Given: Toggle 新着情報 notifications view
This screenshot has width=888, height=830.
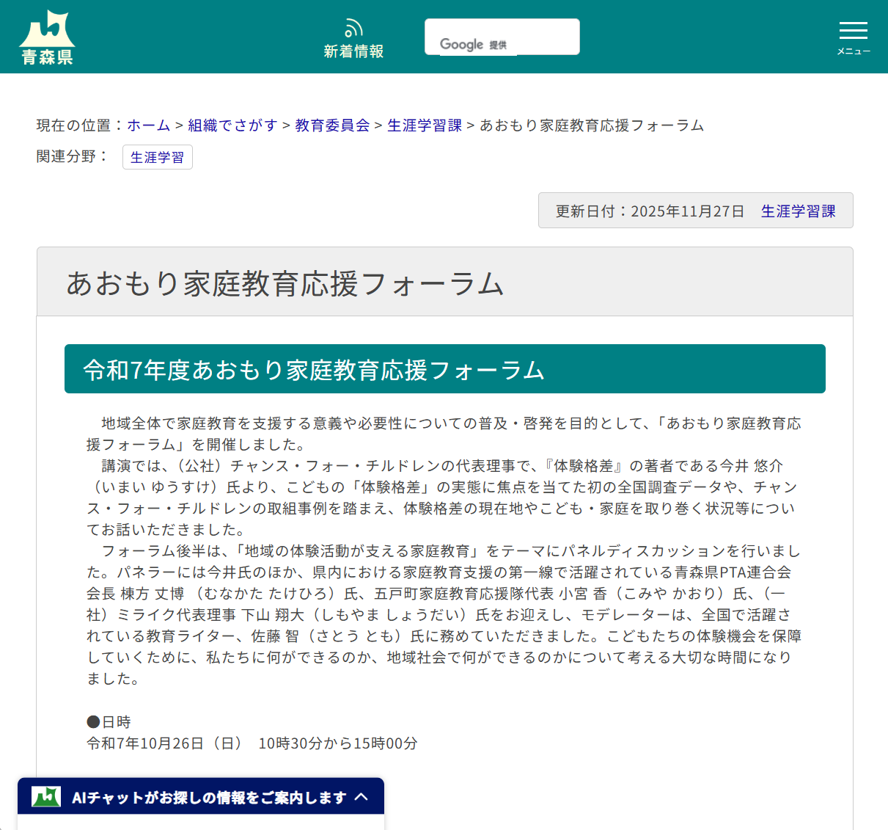Looking at the screenshot, I should point(353,37).
